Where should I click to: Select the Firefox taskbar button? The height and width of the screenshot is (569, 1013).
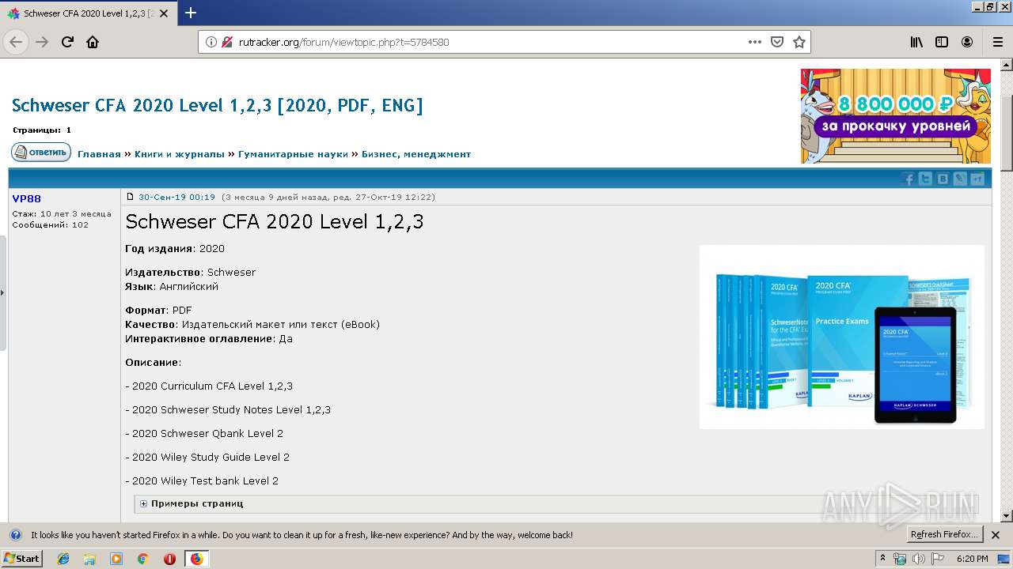(196, 559)
